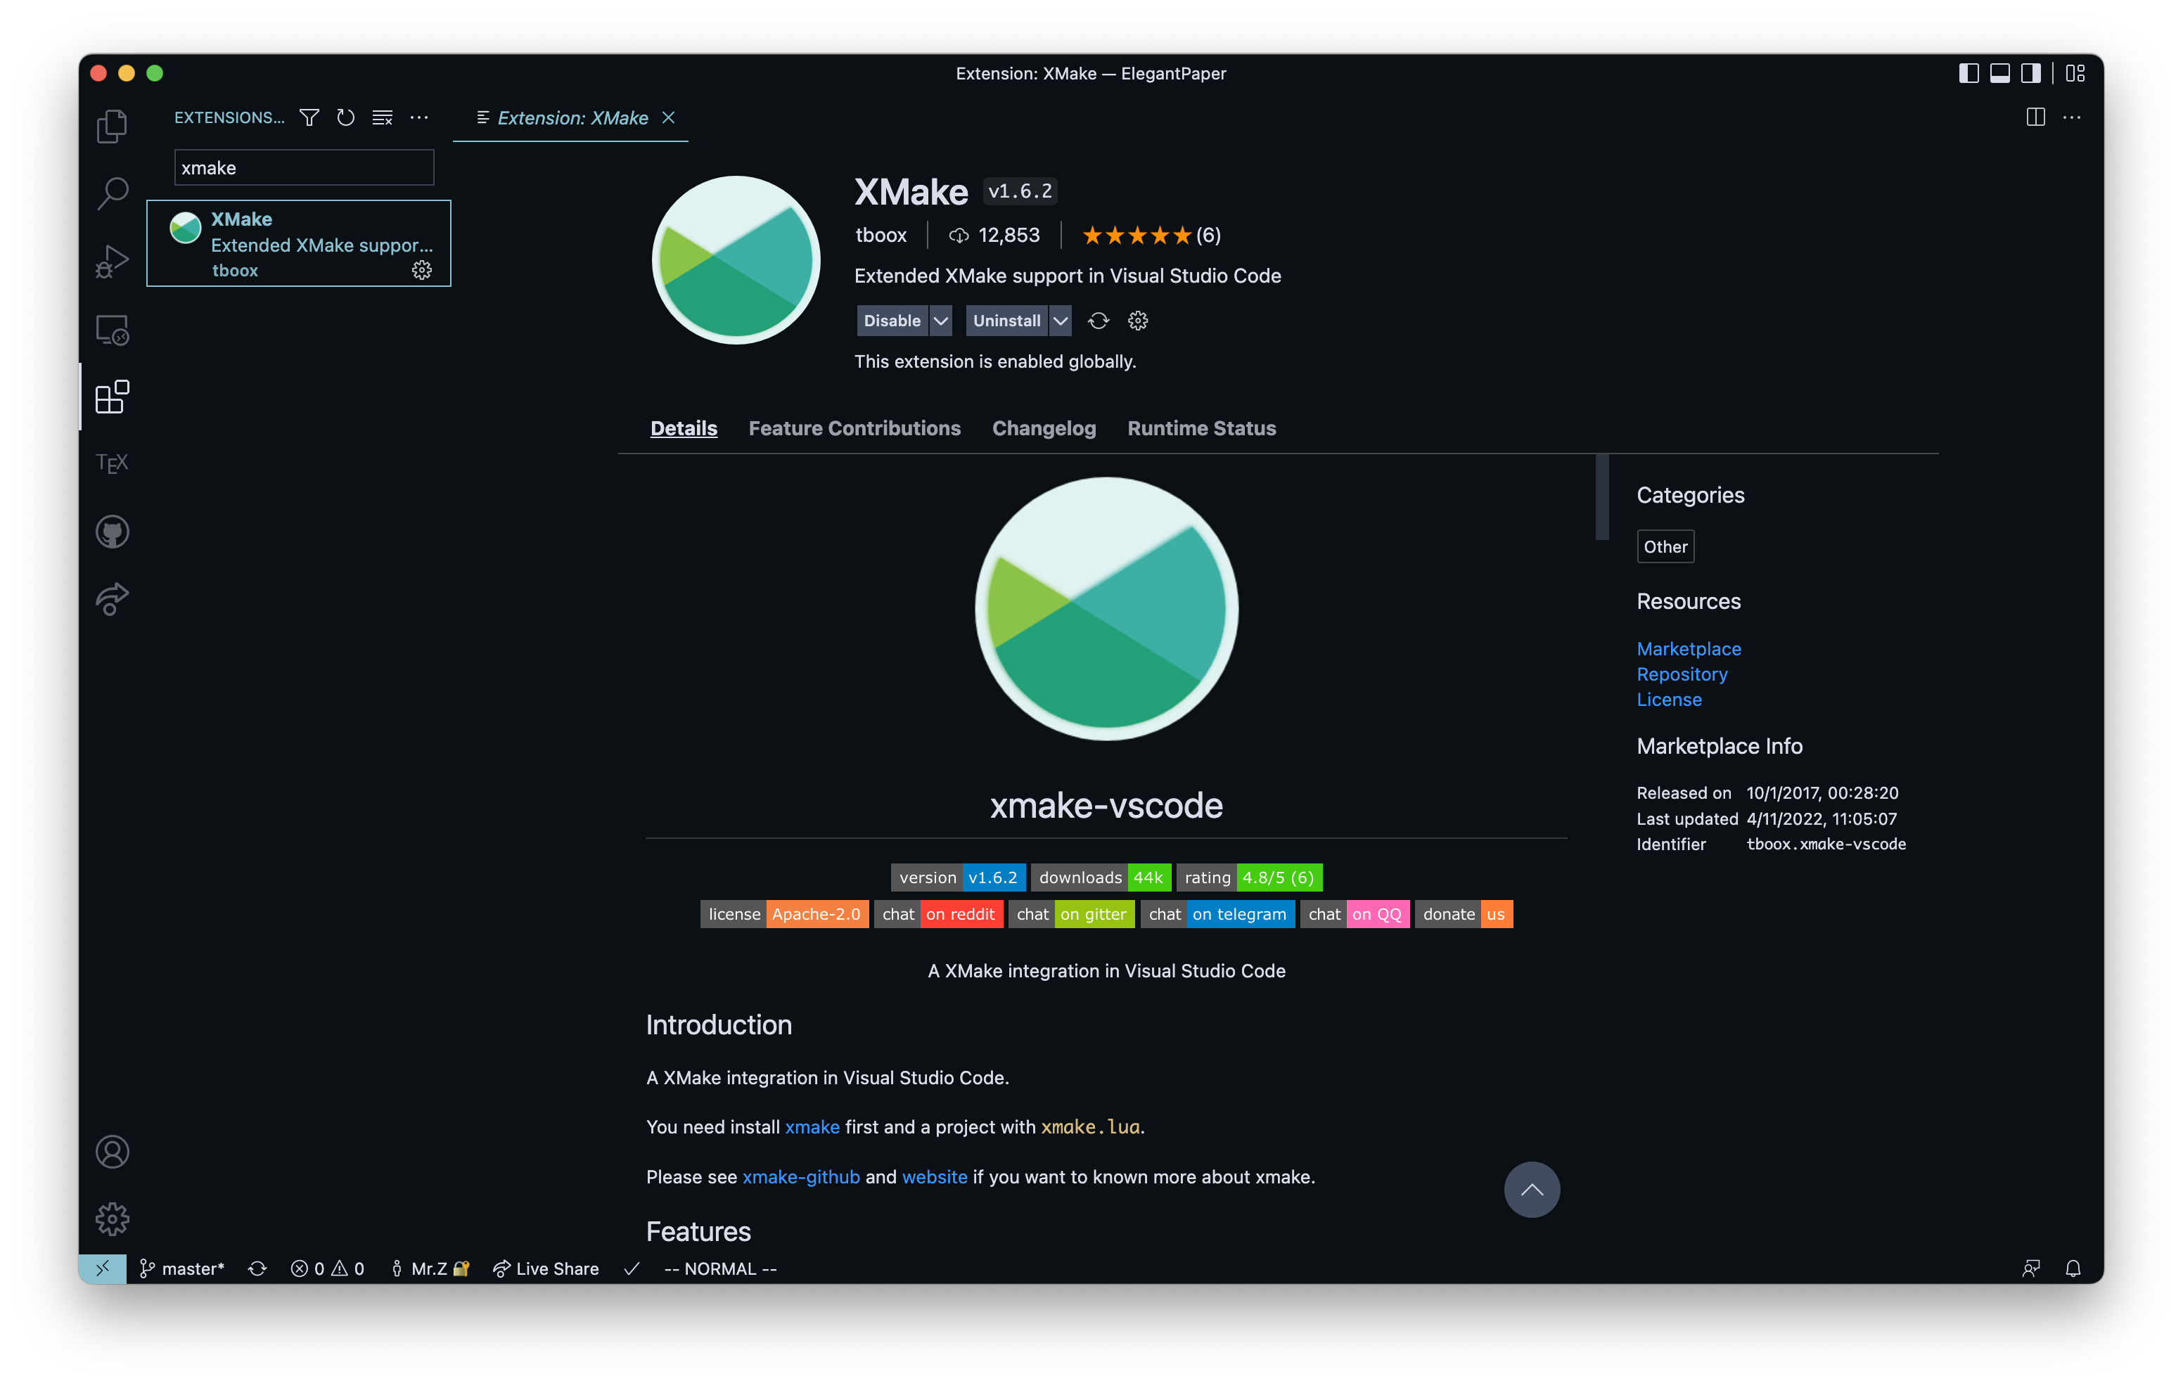Open the Repository resource link

(1682, 674)
